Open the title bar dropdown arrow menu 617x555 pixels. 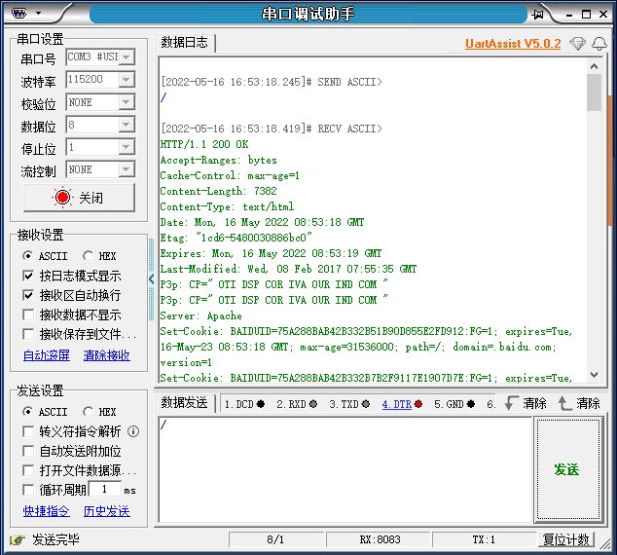pyautogui.click(x=38, y=13)
